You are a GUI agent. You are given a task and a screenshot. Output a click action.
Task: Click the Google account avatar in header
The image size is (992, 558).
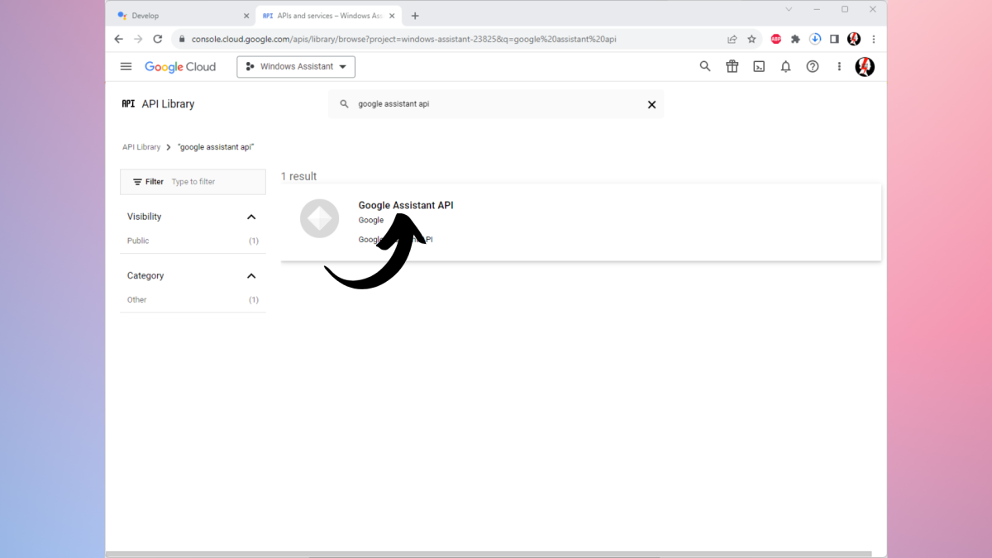point(865,67)
